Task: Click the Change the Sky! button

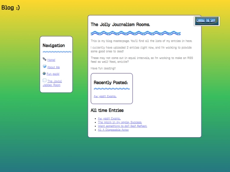Action: click(x=207, y=21)
